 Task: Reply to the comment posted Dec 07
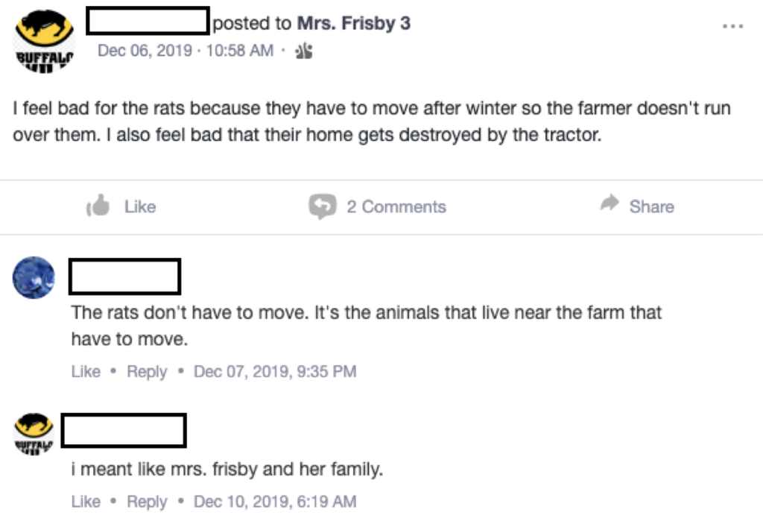(x=147, y=371)
